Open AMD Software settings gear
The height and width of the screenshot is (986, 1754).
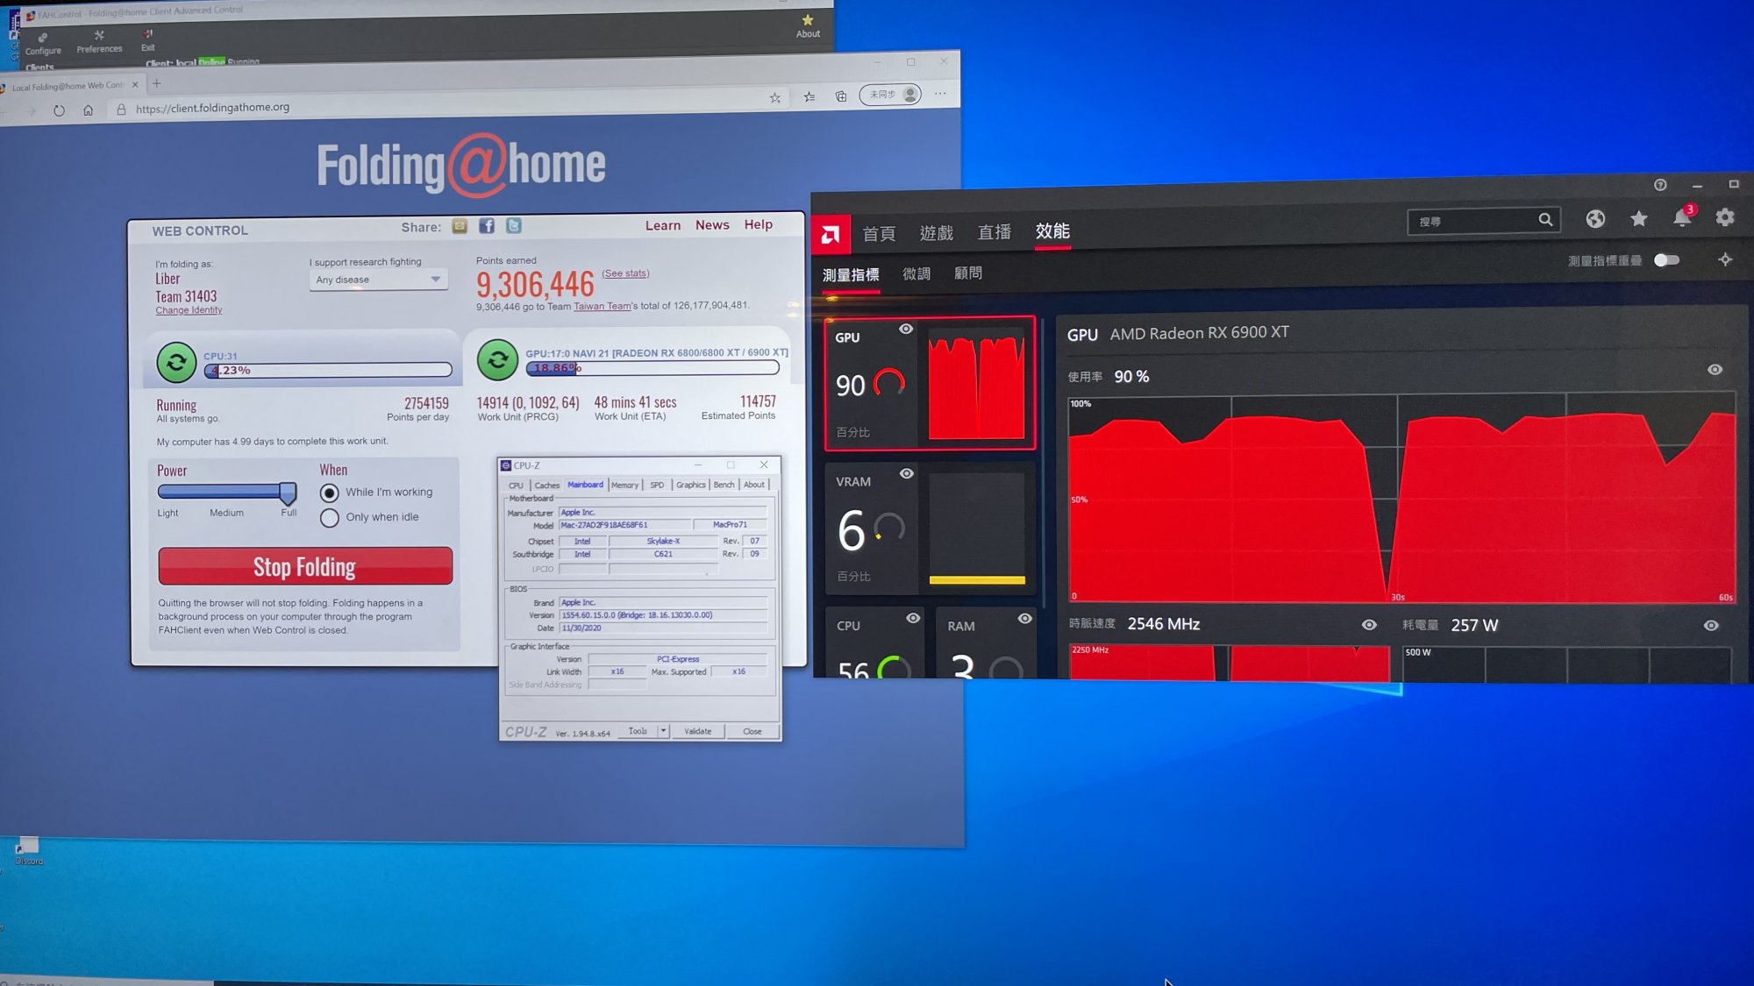(x=1724, y=217)
